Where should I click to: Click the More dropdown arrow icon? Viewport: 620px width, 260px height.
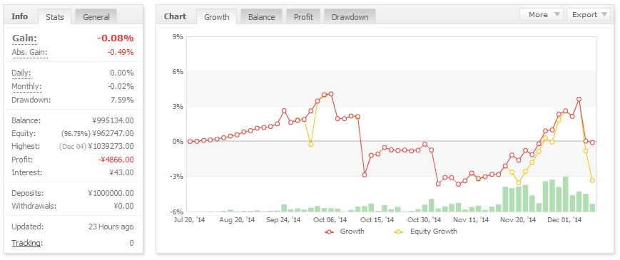557,15
